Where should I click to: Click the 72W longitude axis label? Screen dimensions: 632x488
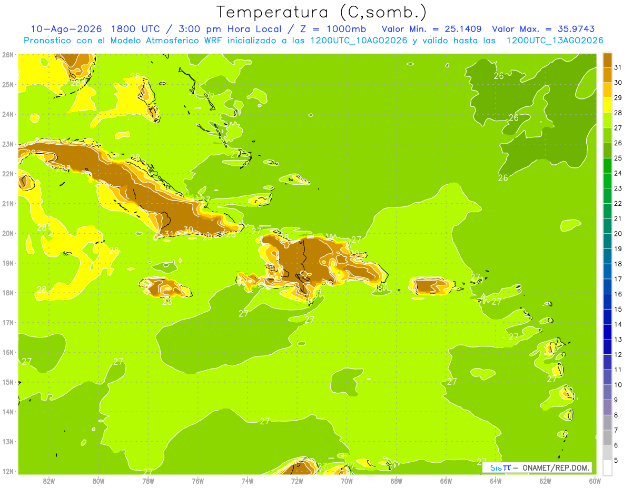[297, 481]
